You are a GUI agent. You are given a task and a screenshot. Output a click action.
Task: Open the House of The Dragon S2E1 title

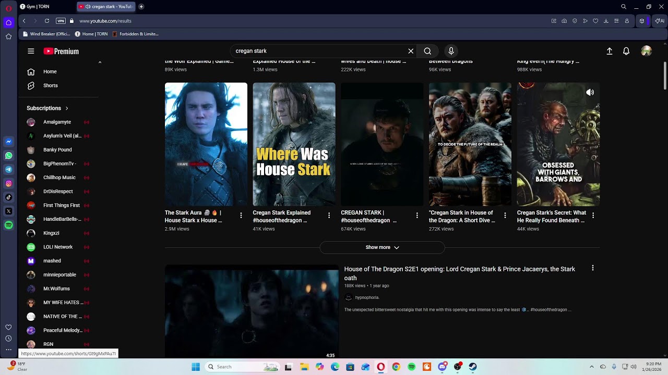[x=460, y=273]
